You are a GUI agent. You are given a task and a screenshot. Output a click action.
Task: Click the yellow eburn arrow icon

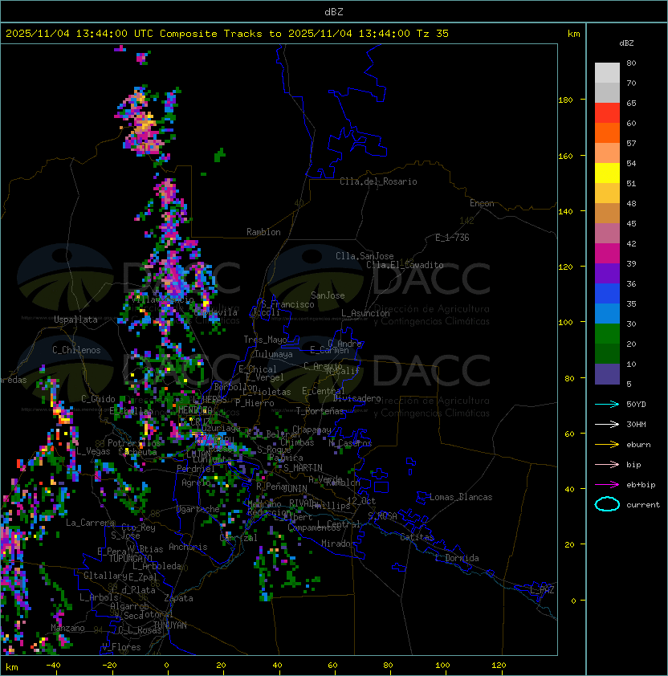[607, 445]
